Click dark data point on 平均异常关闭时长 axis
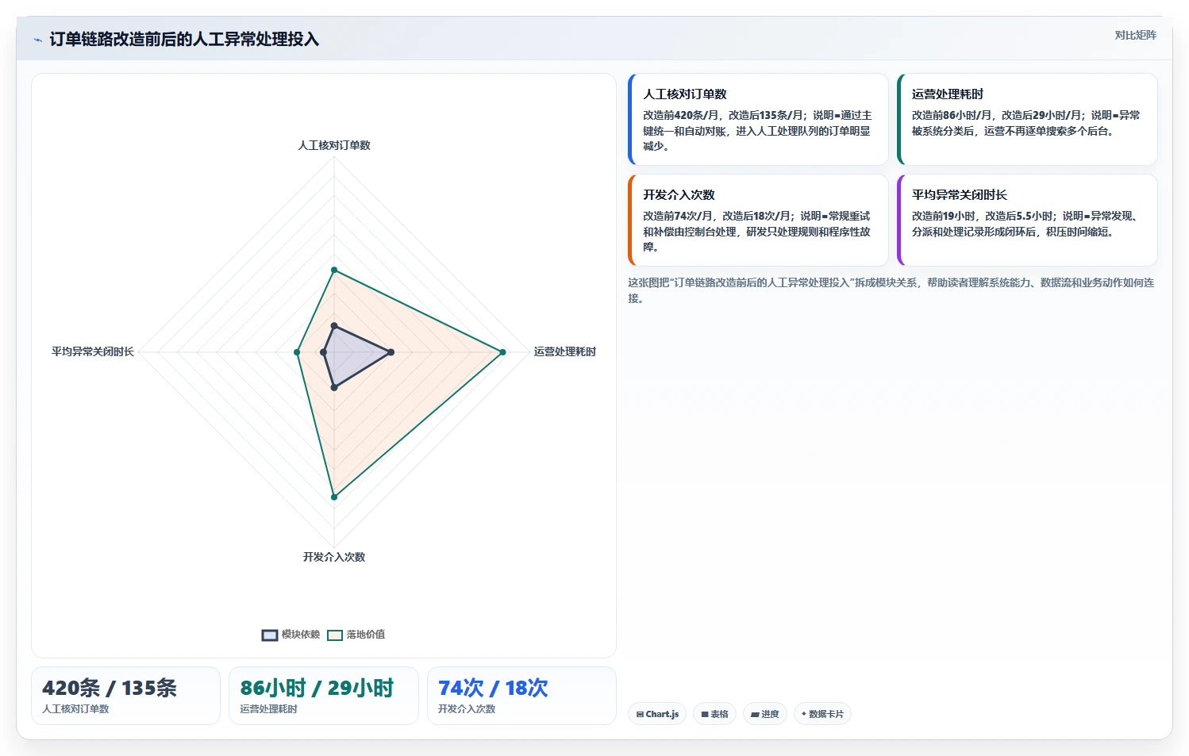Image resolution: width=1189 pixels, height=756 pixels. [x=324, y=352]
